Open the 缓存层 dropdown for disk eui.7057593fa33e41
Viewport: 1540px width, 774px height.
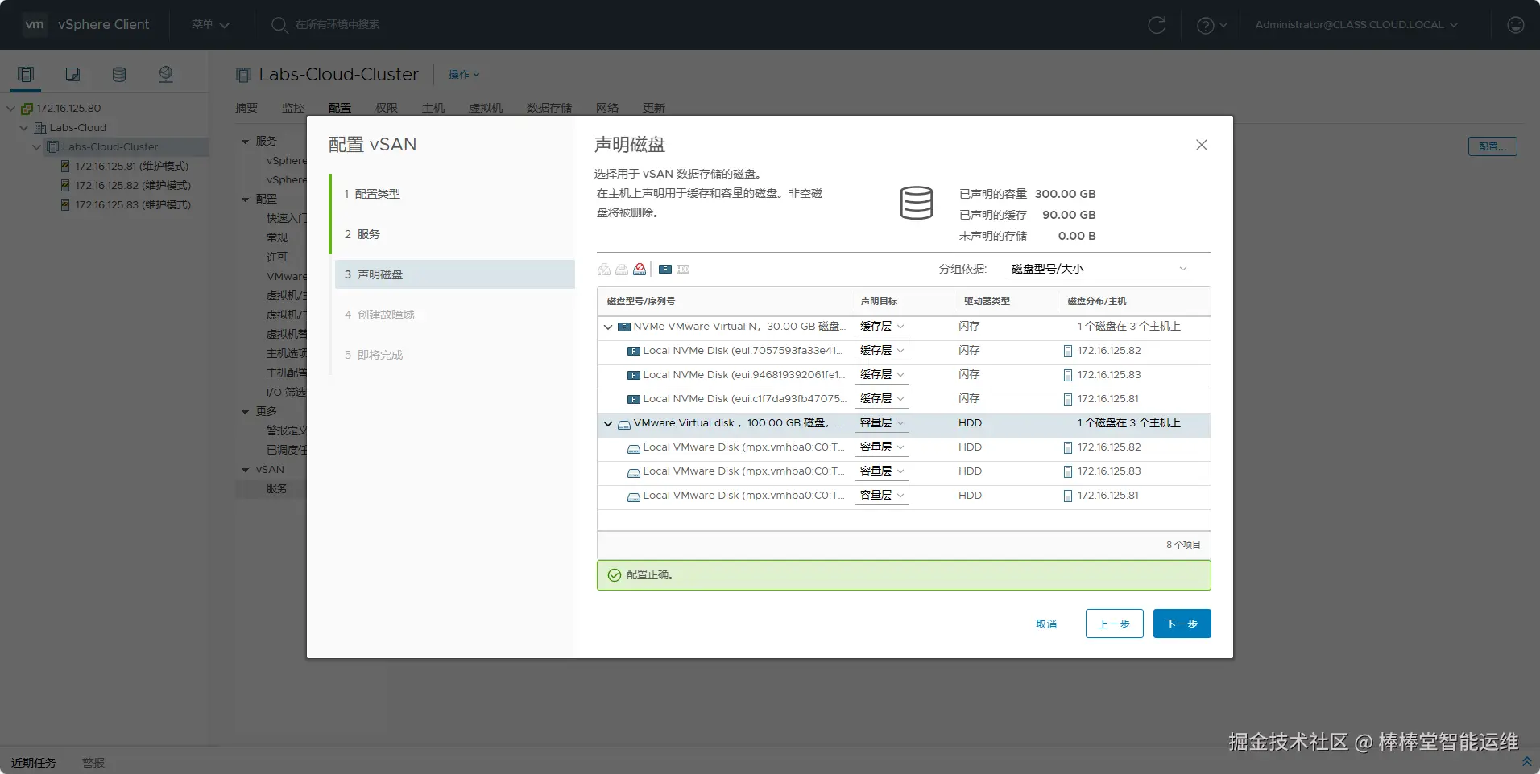click(882, 351)
